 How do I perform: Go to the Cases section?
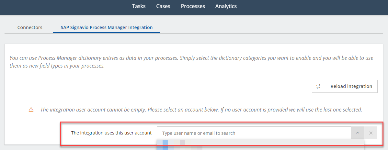click(x=163, y=6)
